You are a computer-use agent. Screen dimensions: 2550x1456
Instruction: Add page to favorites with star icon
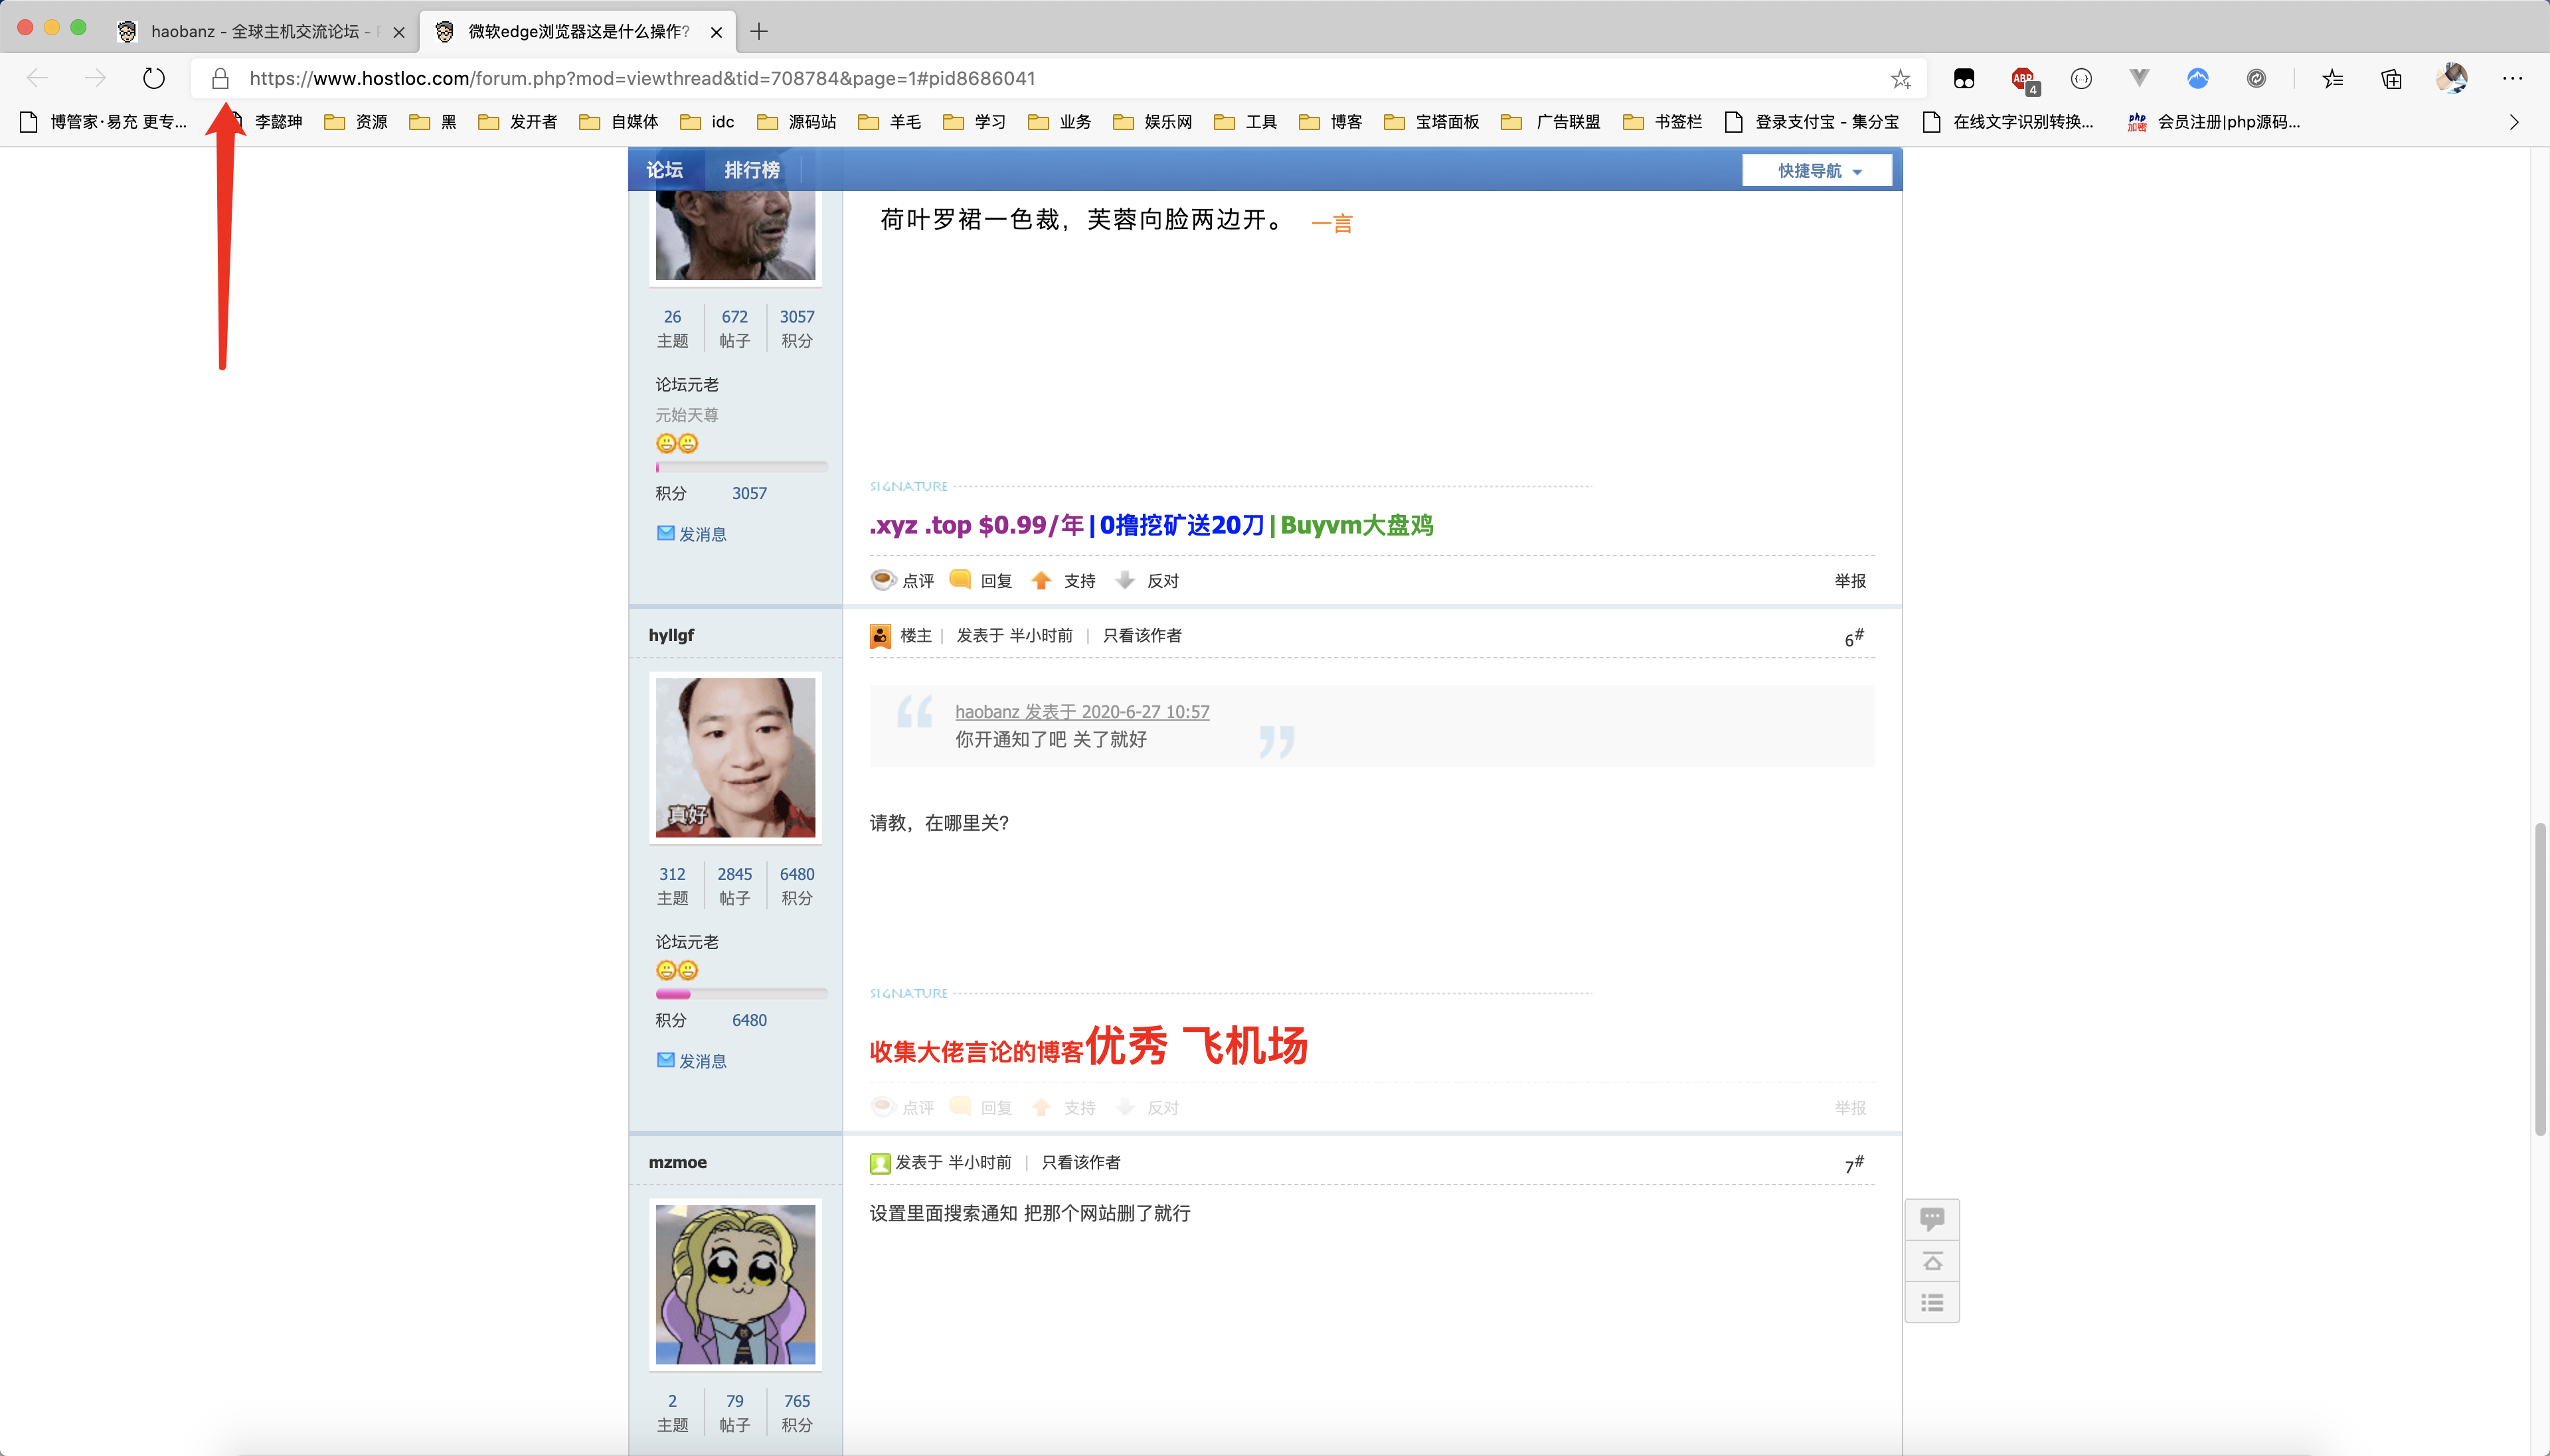coord(1900,78)
